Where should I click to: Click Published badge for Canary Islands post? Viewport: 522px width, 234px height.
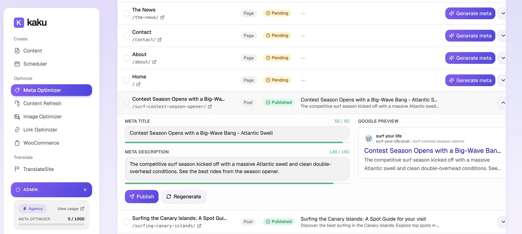[279, 222]
